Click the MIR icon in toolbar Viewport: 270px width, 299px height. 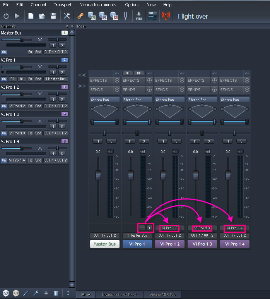click(x=152, y=16)
